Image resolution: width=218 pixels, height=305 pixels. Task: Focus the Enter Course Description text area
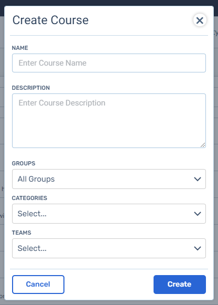click(109, 121)
